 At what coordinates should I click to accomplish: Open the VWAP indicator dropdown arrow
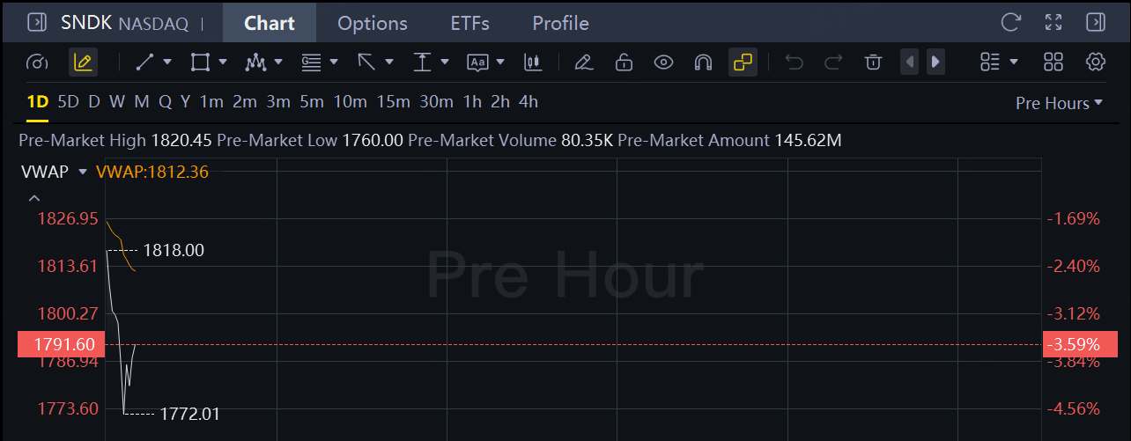(x=83, y=172)
